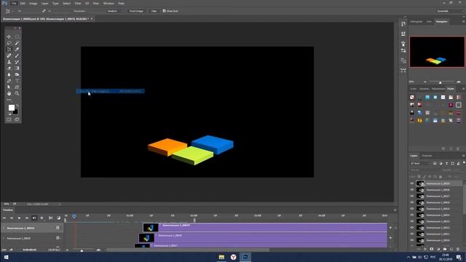Click scissors Split at Playhead icon
The image size is (466, 262).
click(x=51, y=218)
